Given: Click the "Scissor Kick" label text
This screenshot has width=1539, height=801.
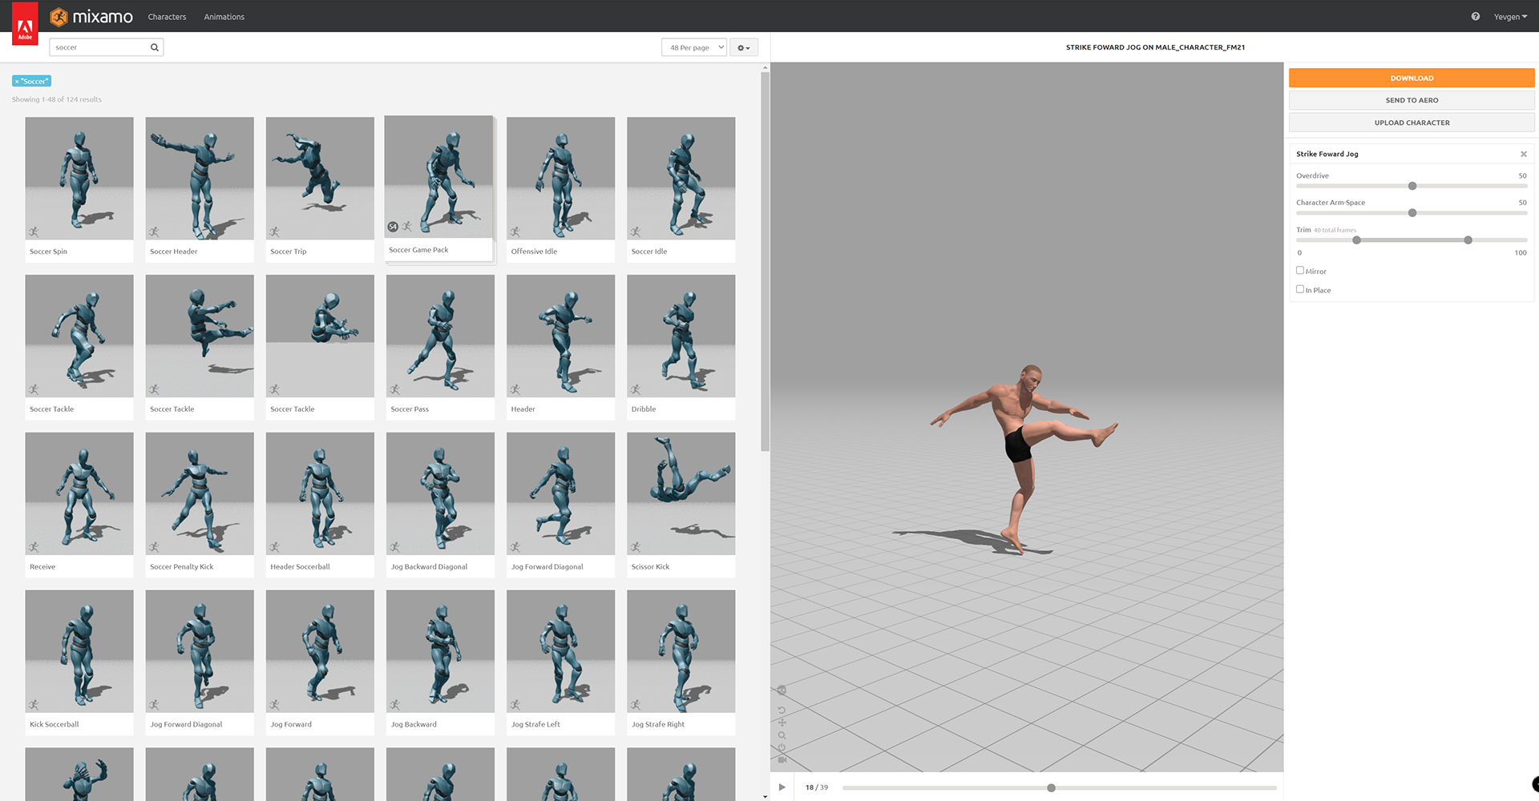Looking at the screenshot, I should (x=650, y=567).
